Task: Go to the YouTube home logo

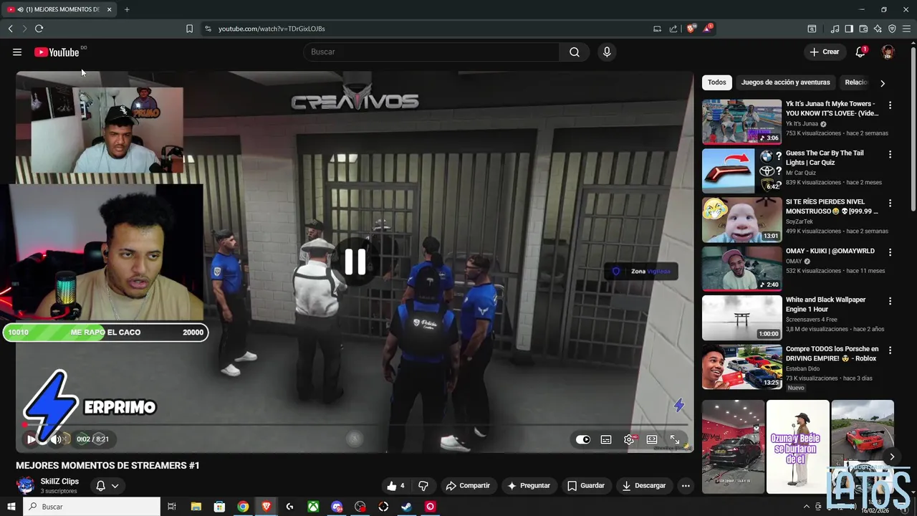Action: (57, 52)
